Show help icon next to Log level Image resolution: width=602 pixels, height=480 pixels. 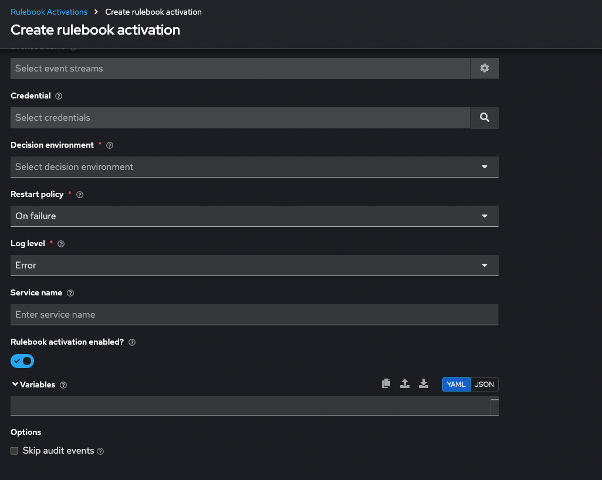[x=61, y=244]
